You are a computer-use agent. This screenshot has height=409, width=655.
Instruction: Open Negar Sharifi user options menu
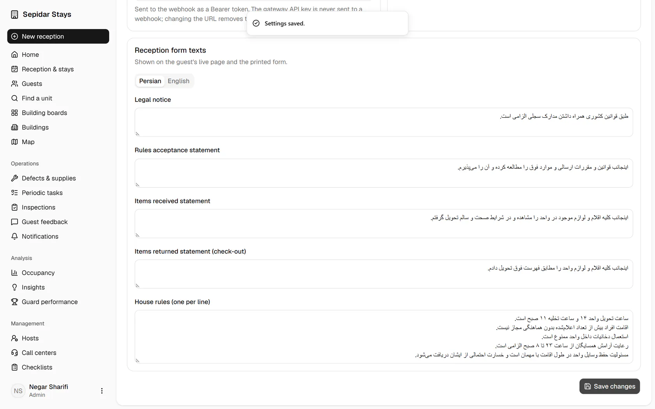102,391
